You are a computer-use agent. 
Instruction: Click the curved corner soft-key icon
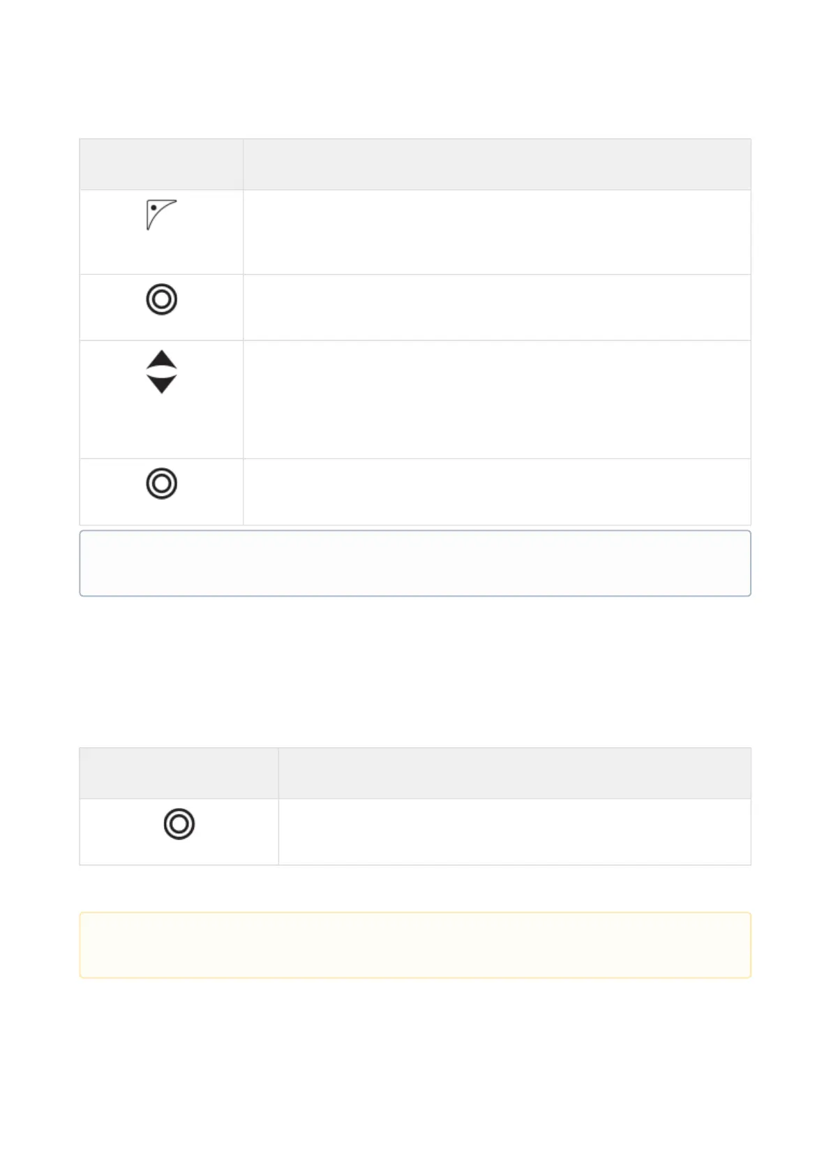(161, 215)
